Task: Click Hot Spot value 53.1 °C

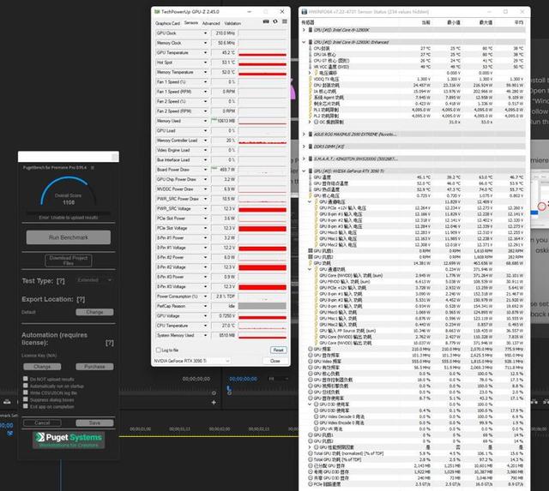Action: click(224, 63)
